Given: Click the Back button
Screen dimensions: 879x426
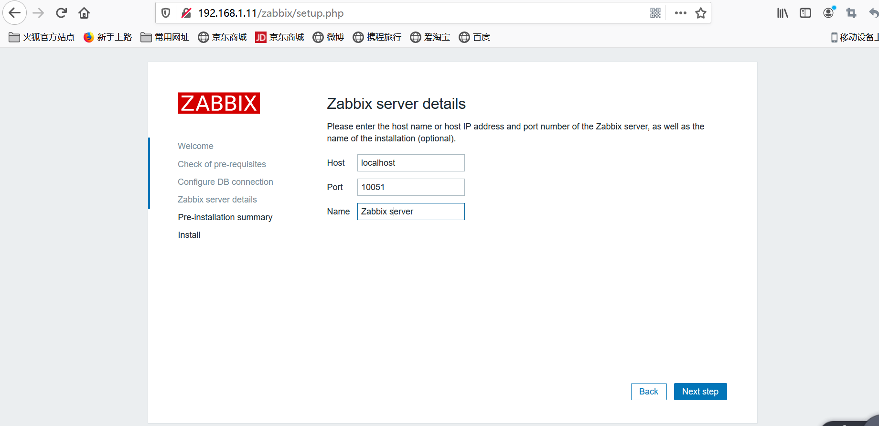Looking at the screenshot, I should pos(649,392).
